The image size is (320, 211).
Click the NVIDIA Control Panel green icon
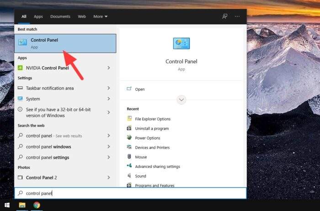click(x=20, y=68)
